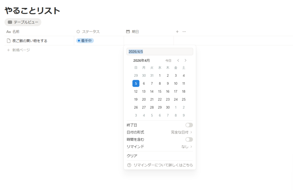Open the 着手中 status dropdown
This screenshot has height=190, width=293.
click(85, 41)
